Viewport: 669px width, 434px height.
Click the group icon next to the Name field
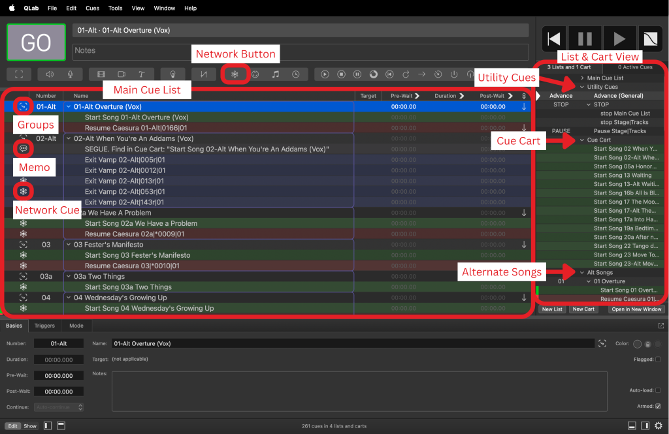click(x=602, y=344)
